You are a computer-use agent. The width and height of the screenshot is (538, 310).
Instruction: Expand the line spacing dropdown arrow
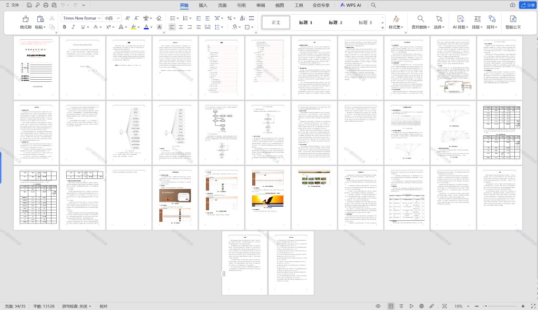click(222, 27)
